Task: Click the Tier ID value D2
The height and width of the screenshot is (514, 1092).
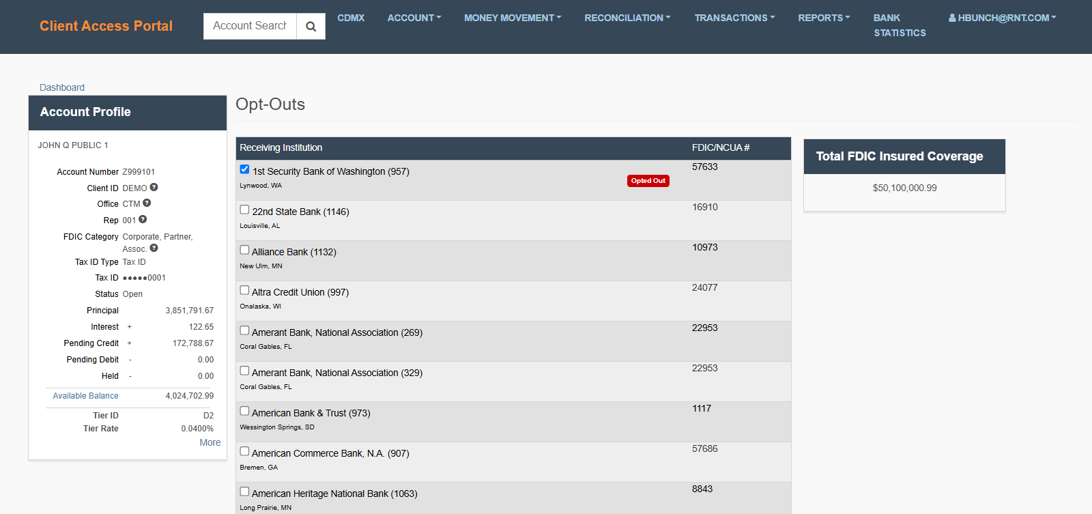Action: tap(208, 416)
